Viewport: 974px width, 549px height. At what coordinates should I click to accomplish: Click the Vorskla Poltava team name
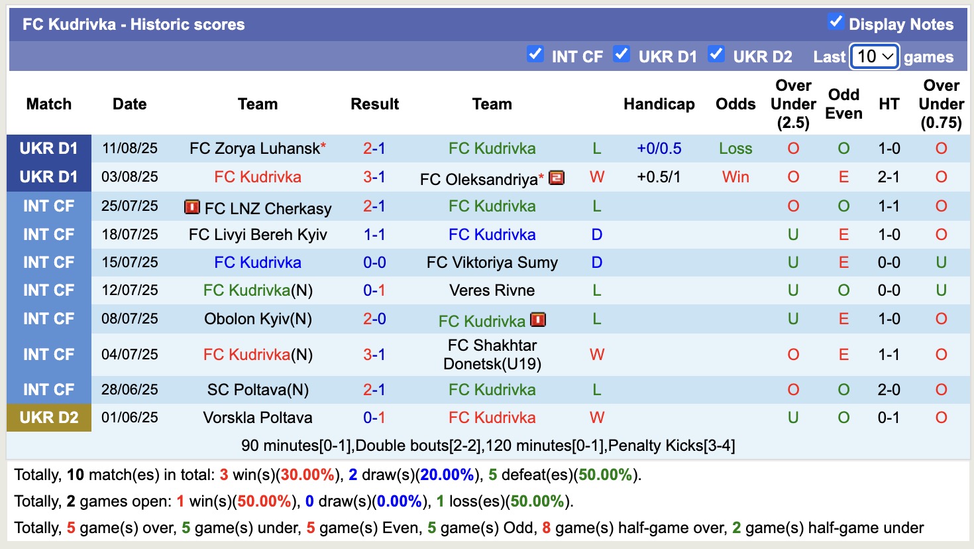(257, 417)
